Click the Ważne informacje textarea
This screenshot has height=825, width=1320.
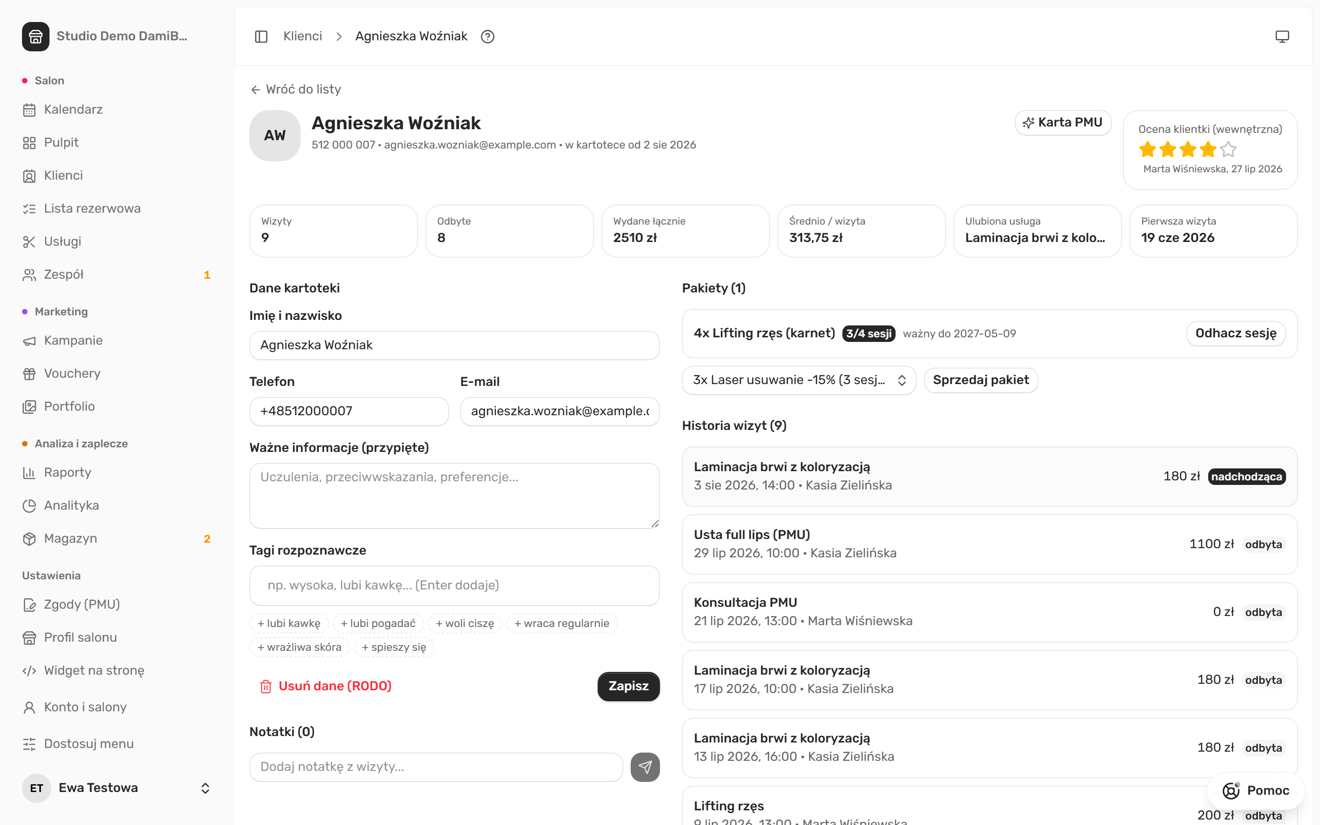tap(454, 495)
